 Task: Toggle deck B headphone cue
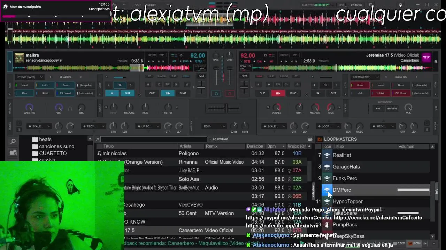229,93
